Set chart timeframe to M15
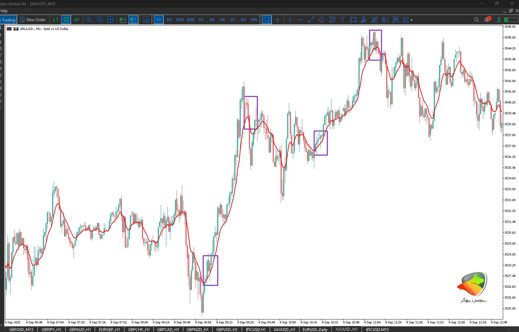The width and height of the screenshot is (519, 332). point(180,20)
